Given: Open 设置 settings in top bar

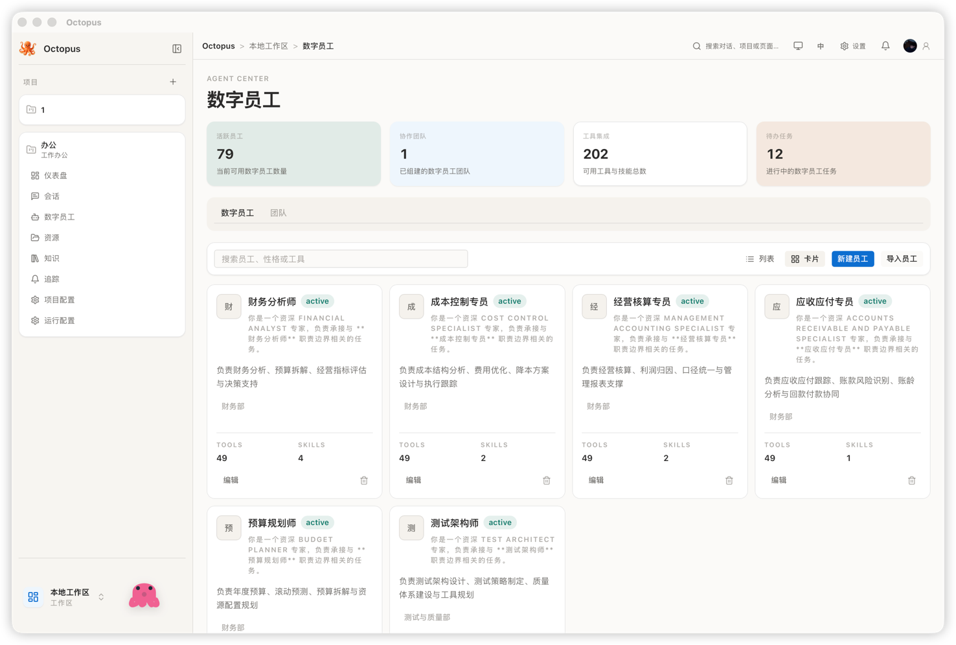Looking at the screenshot, I should [853, 46].
